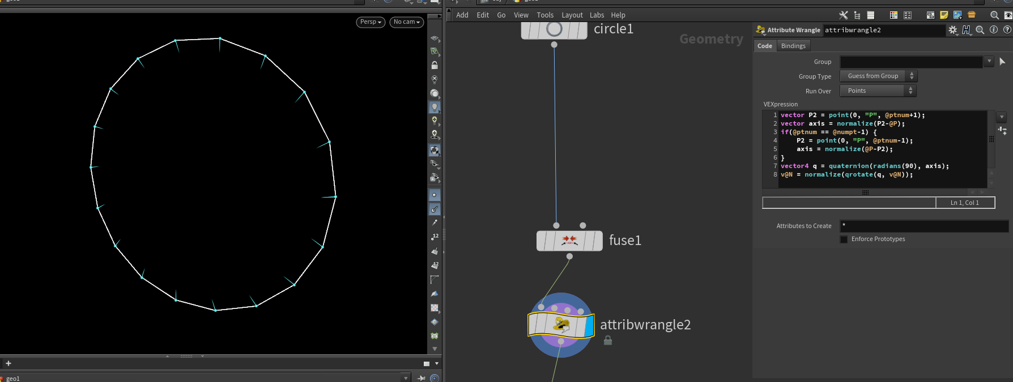Click the eye visibility icon in network toolbar

coord(1008,15)
